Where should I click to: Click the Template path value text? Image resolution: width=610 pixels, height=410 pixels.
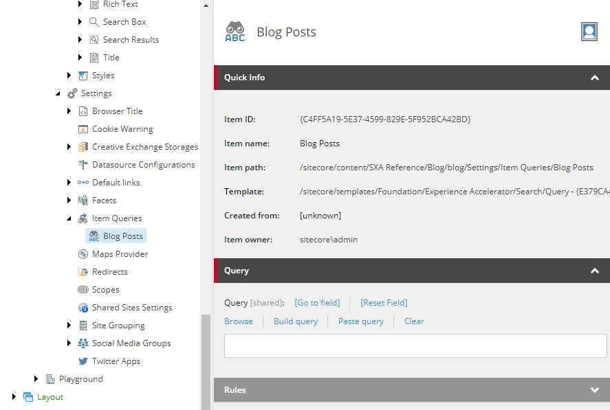[x=455, y=192]
